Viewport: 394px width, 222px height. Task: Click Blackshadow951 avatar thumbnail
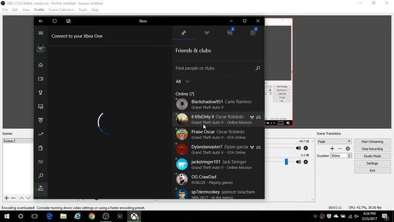[x=182, y=104]
